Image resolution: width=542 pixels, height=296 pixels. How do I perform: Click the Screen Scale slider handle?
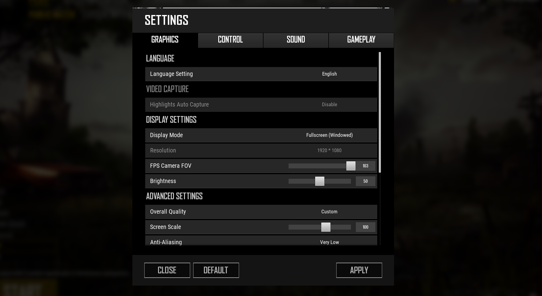tap(326, 227)
